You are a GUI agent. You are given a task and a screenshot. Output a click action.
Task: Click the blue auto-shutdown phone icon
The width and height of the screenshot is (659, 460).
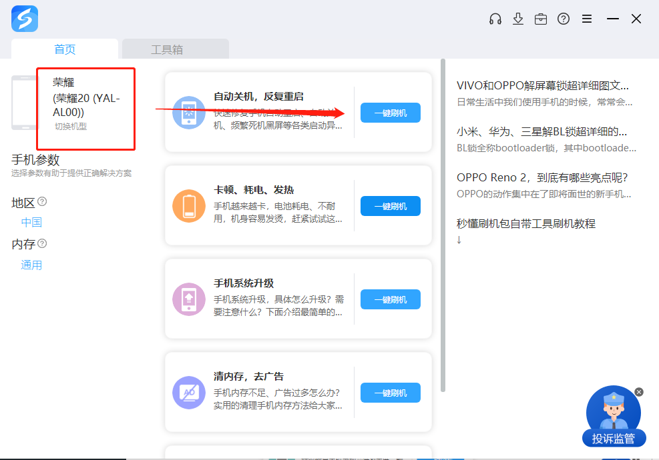pyautogui.click(x=189, y=113)
